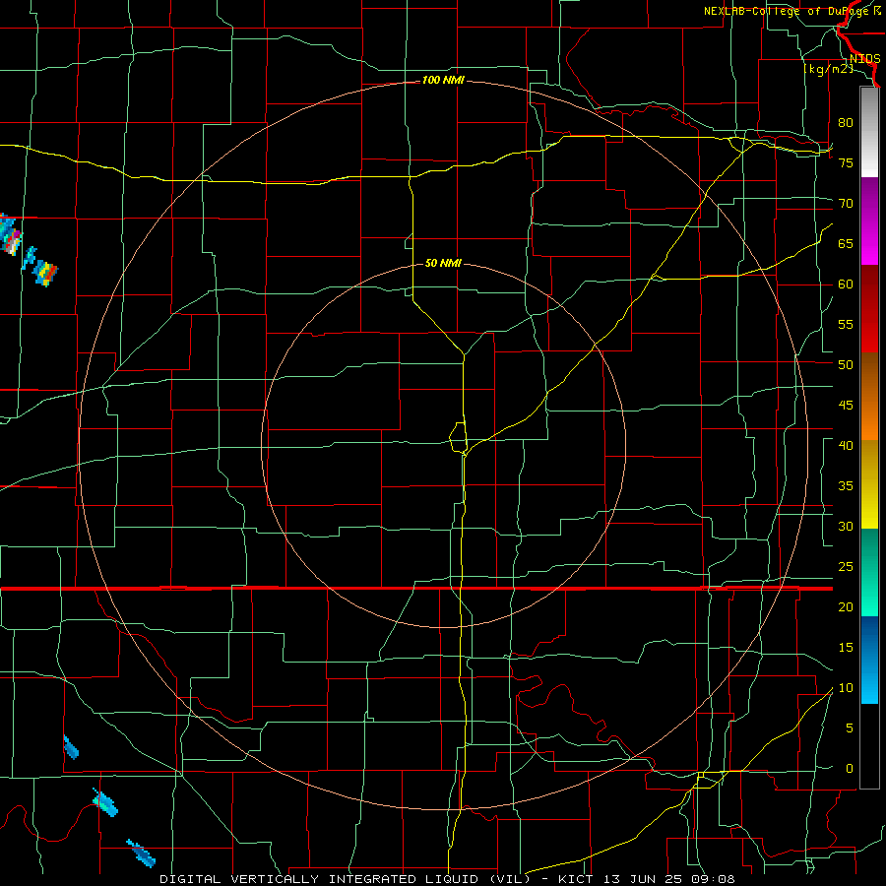Viewport: 886px width, 886px height.
Task: Pick the purple-magenta segment of the color bar
Action: click(869, 221)
